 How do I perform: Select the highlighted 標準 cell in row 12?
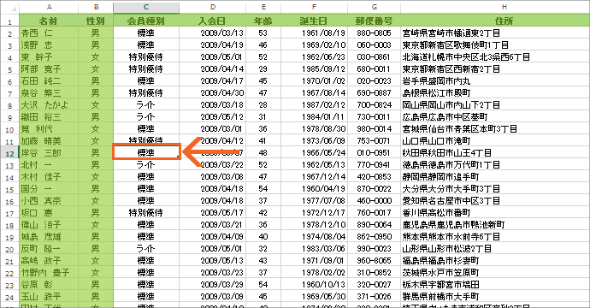click(146, 152)
